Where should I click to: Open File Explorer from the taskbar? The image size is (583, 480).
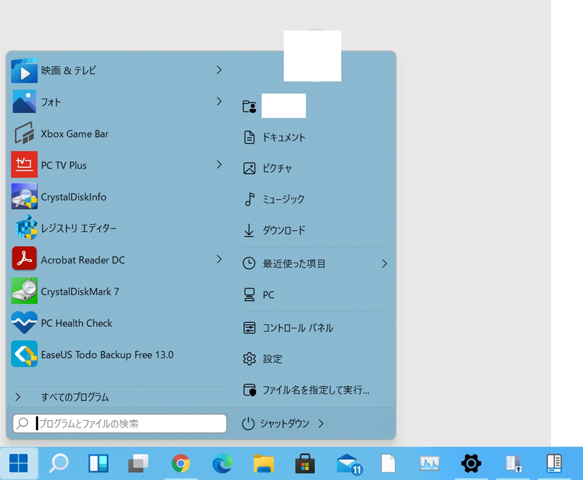[x=264, y=463]
